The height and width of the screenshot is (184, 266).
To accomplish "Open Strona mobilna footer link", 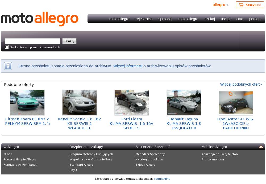I will (x=213, y=159).
